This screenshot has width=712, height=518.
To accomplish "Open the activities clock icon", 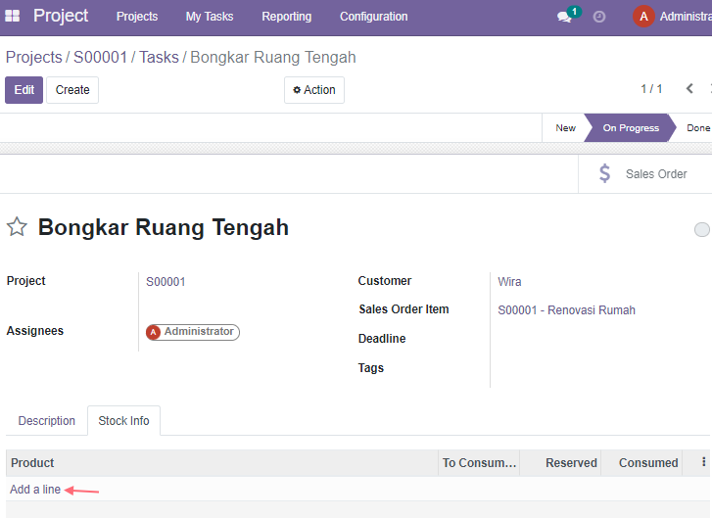I will point(599,17).
